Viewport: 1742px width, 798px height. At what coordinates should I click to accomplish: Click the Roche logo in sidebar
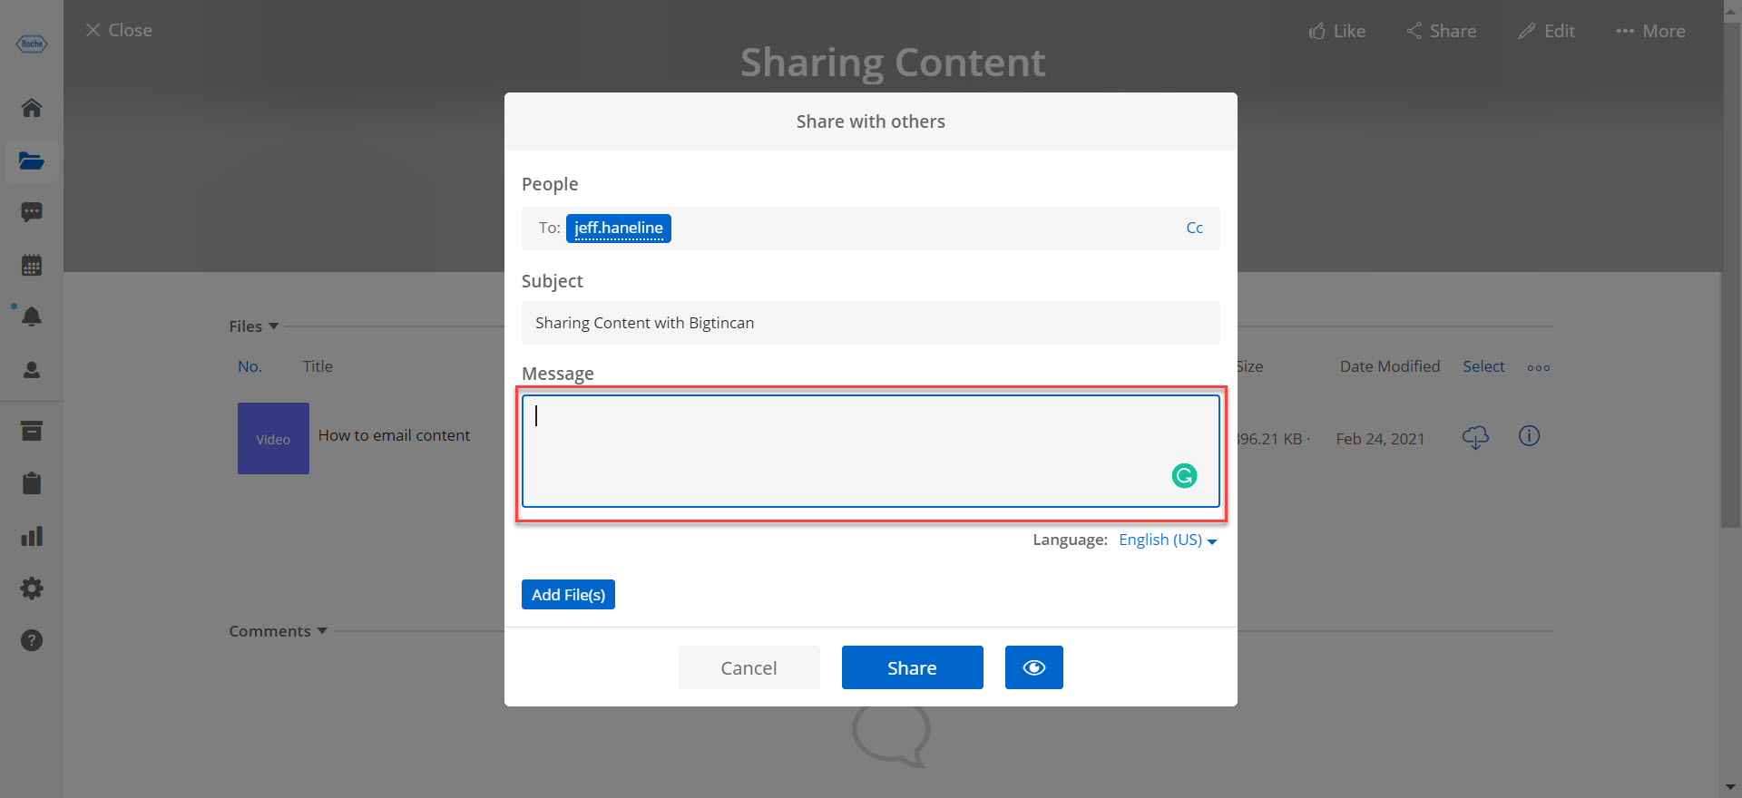(x=32, y=44)
